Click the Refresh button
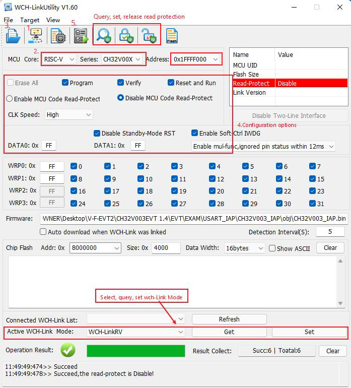The image size is (351, 388). pyautogui.click(x=229, y=319)
